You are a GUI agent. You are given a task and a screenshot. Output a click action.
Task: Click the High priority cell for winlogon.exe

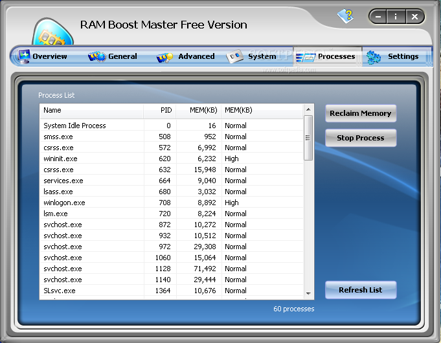coord(231,203)
